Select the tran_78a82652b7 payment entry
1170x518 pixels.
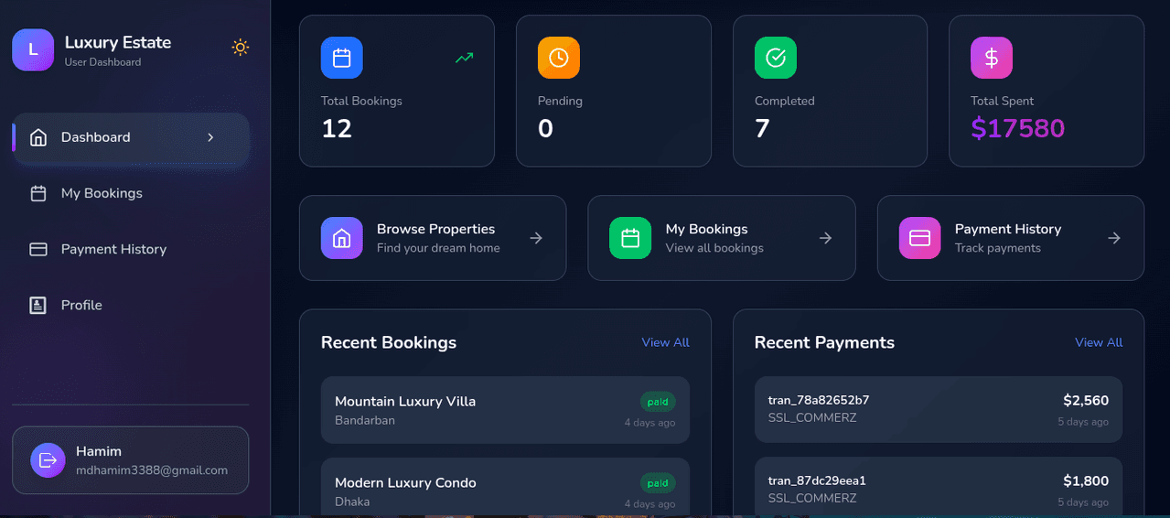point(938,410)
